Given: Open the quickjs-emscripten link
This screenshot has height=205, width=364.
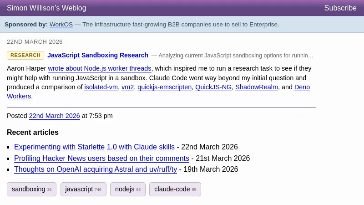Looking at the screenshot, I should (x=164, y=87).
